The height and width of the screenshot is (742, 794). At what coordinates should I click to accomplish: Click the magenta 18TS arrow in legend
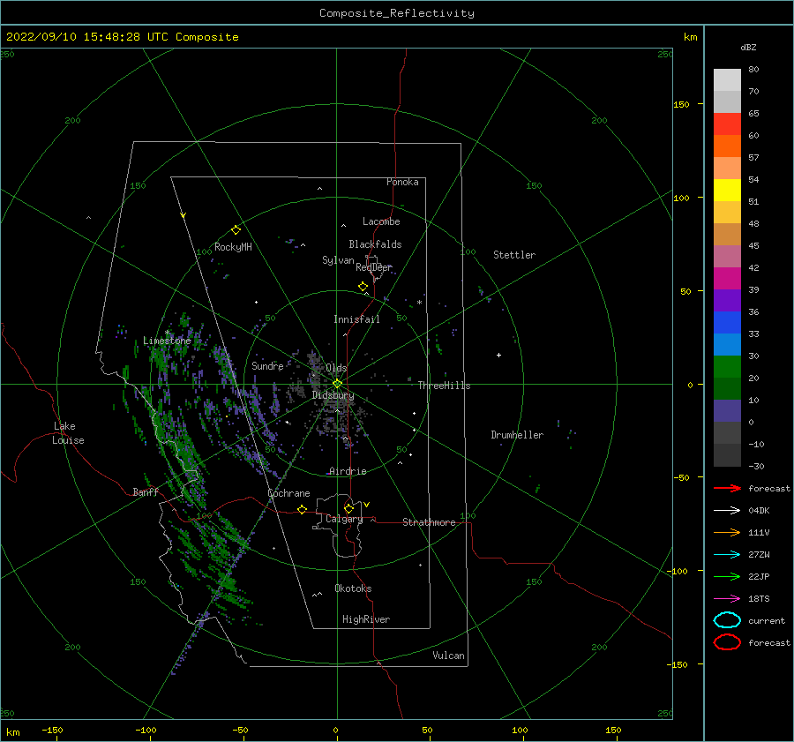(x=727, y=598)
